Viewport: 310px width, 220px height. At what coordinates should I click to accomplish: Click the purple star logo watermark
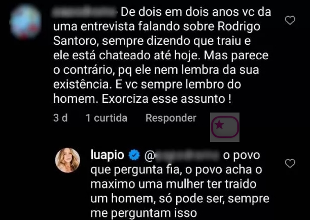click(225, 127)
